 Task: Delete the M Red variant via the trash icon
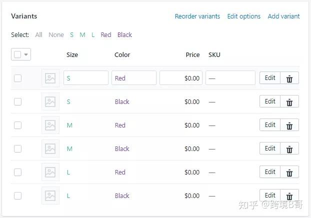[289, 125]
